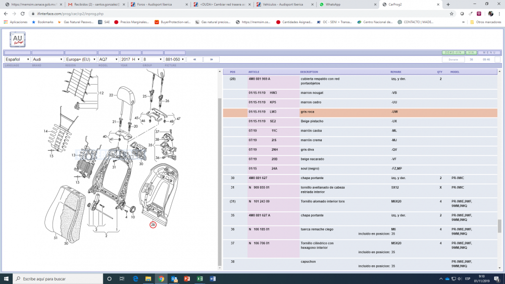Click part number 22 headrest in diagram
This screenshot has height=284, width=505.
111,95
